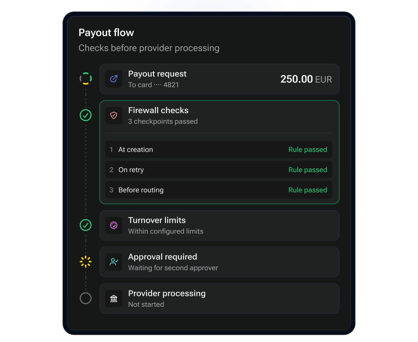Click the green checkmark beside Turnover limits
418x342 pixels.
tap(86, 225)
